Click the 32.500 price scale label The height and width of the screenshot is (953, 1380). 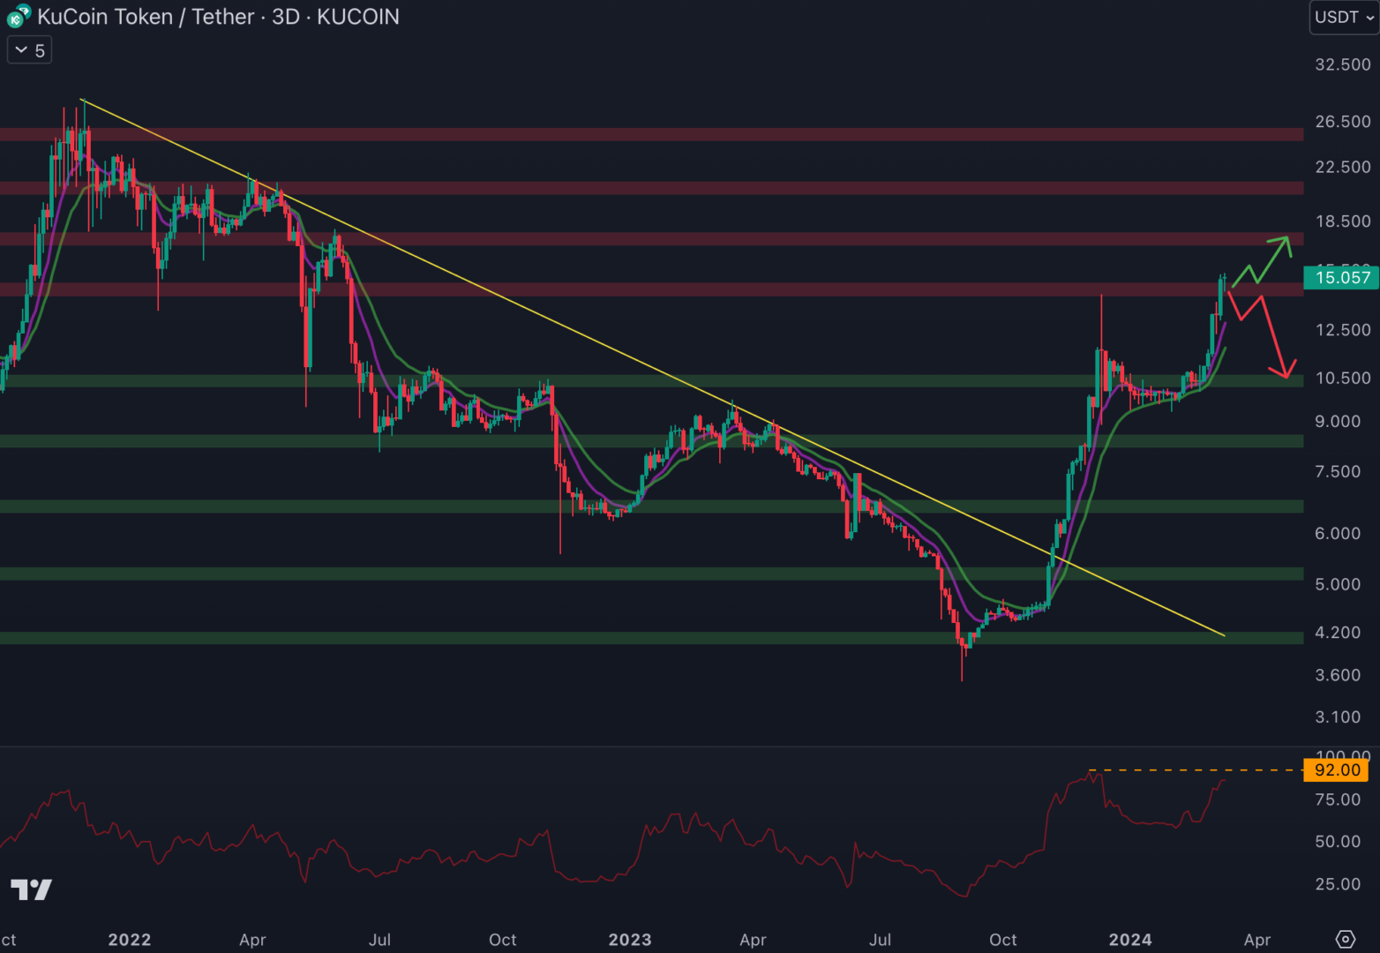tap(1342, 64)
